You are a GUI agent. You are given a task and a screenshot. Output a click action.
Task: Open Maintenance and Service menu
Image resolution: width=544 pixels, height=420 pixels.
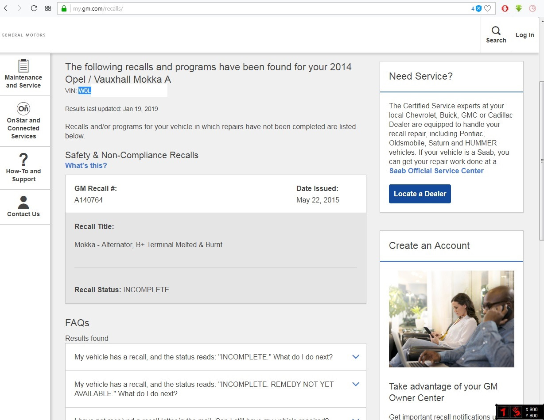[23, 74]
